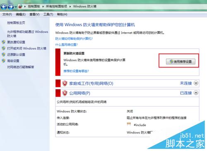Click Windows 防火墙状态 label

pyautogui.click(x=72, y=111)
